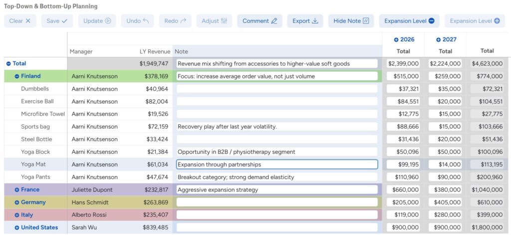
Task: Toggle the Hide Note button
Action: (x=351, y=21)
